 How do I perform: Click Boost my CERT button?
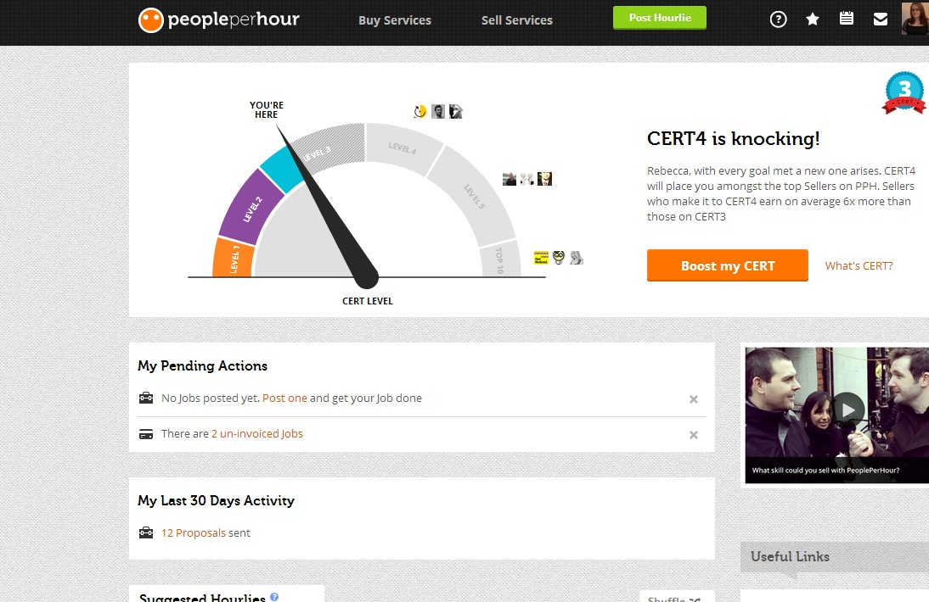728,265
